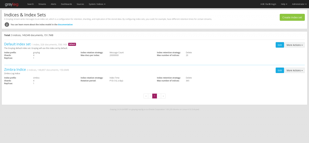Expand More Actions for Zimbra Indice
The height and width of the screenshot is (143, 309).
tap(295, 70)
